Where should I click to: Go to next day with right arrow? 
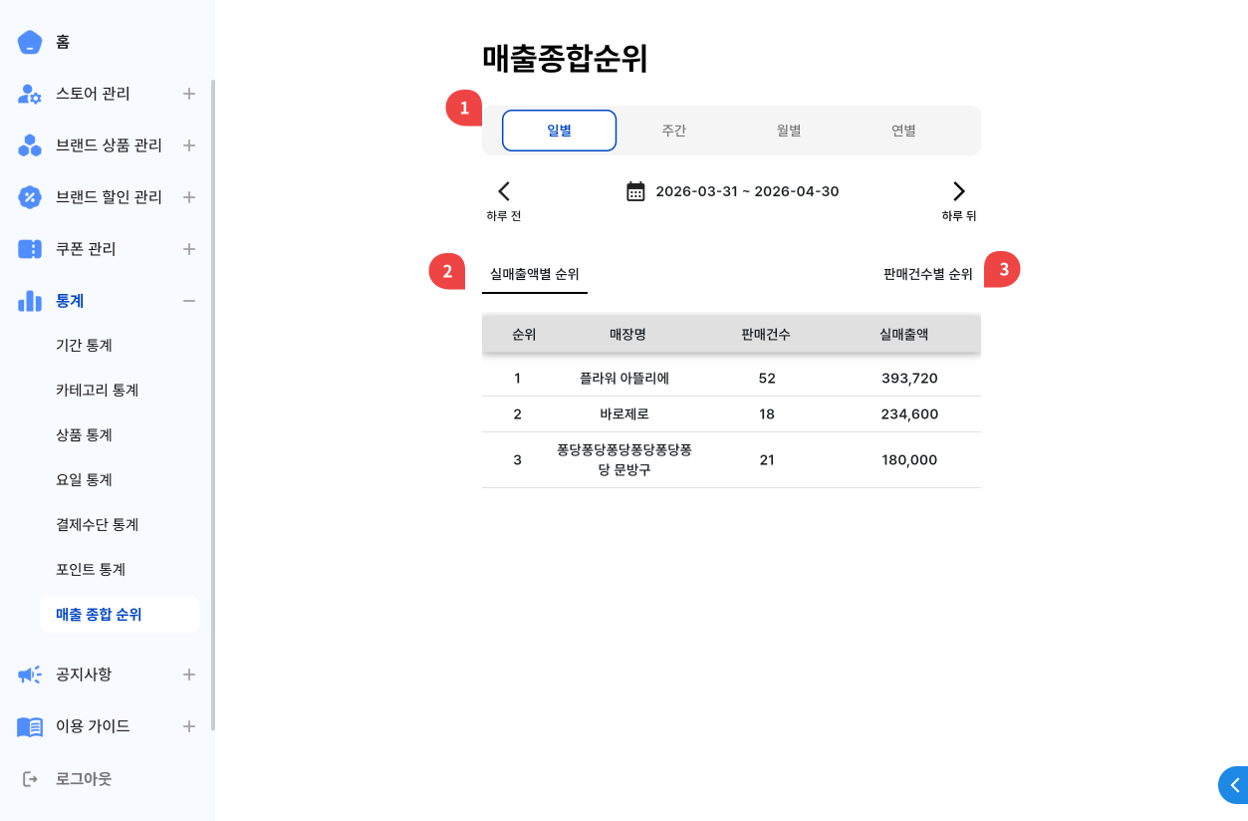(x=958, y=191)
